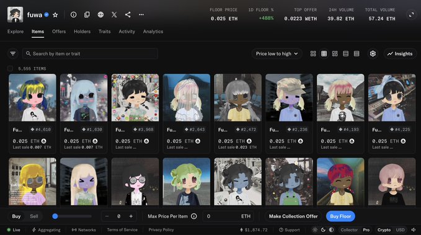Open the more options ellipsis menu
Screen dimensions: 421x235
point(141,14)
